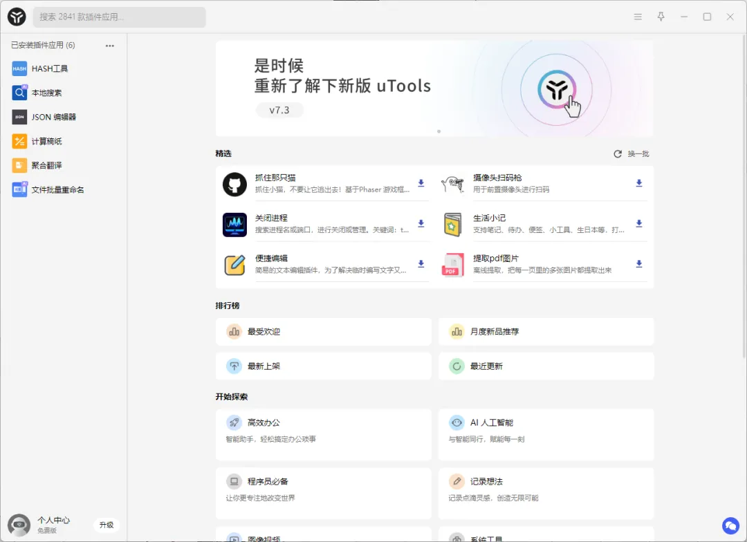Open the 便捷编辑 plugin icon
This screenshot has height=542, width=747.
234,265
